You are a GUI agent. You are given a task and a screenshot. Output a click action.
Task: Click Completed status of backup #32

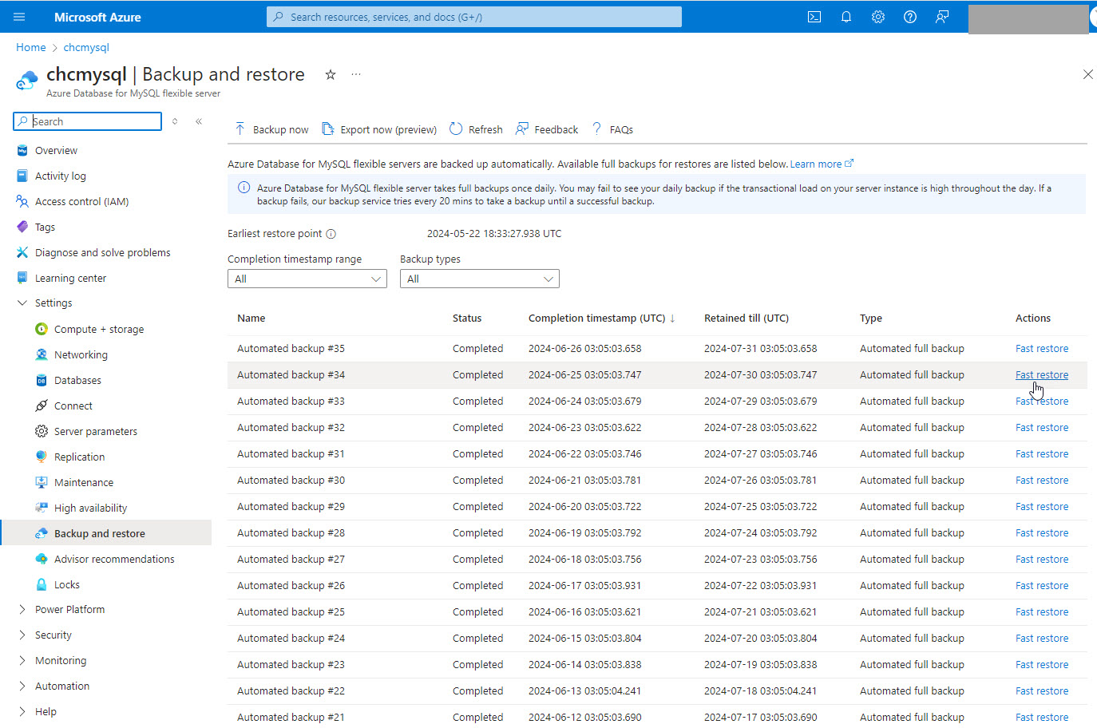[x=477, y=428]
